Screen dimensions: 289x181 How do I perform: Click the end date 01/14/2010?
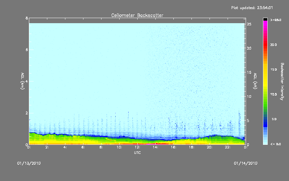tap(246, 163)
